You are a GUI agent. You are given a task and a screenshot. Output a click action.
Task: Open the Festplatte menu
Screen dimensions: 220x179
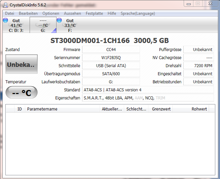click(x=94, y=13)
